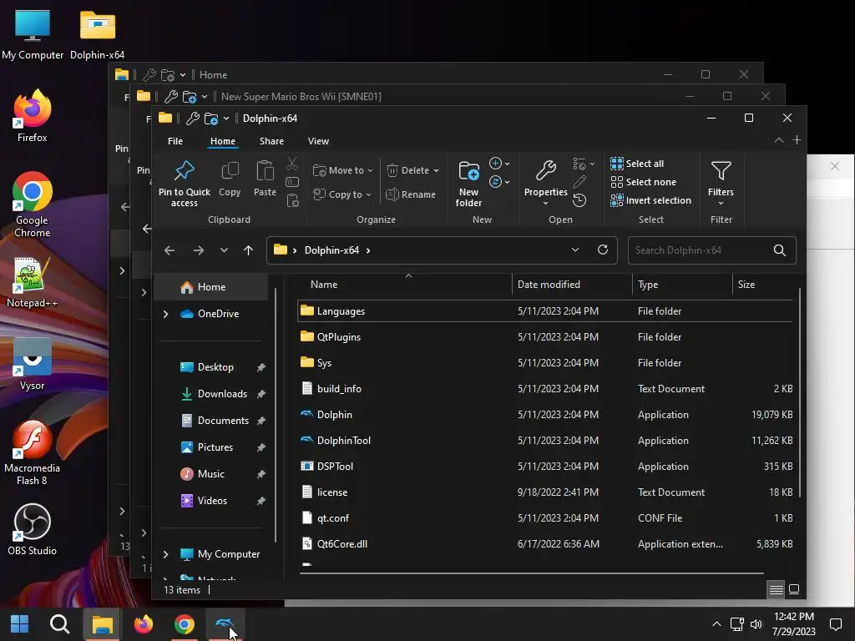Expand the New item dropdown
Image resolution: width=855 pixels, height=641 pixels.
pyautogui.click(x=499, y=164)
